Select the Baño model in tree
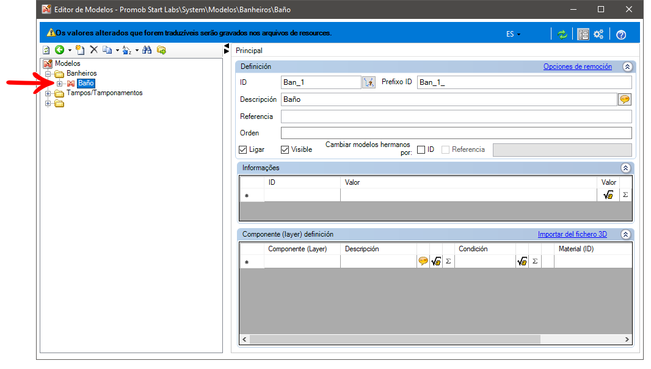651x369 pixels. 86,84
